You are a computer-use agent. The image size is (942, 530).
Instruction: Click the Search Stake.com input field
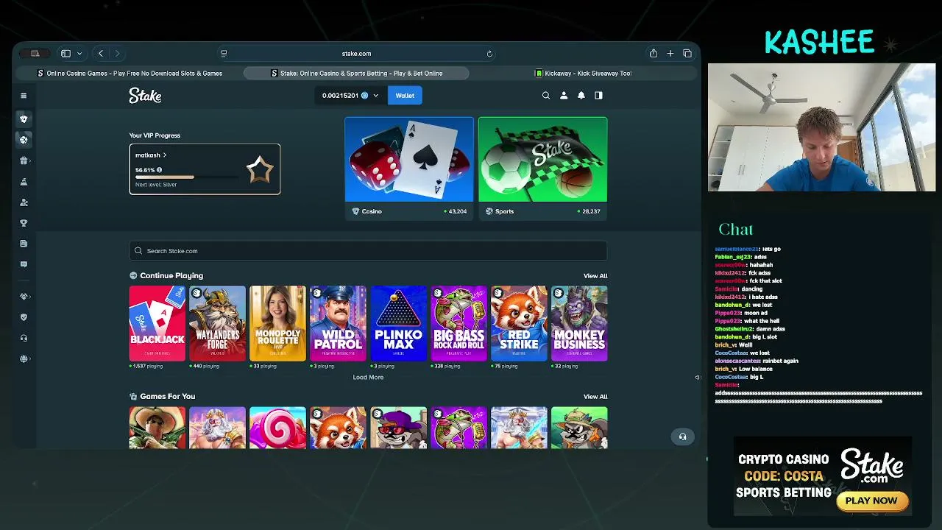pos(368,251)
